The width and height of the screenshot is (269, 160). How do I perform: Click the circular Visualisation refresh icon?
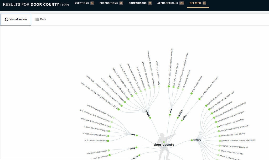pyautogui.click(x=6, y=19)
